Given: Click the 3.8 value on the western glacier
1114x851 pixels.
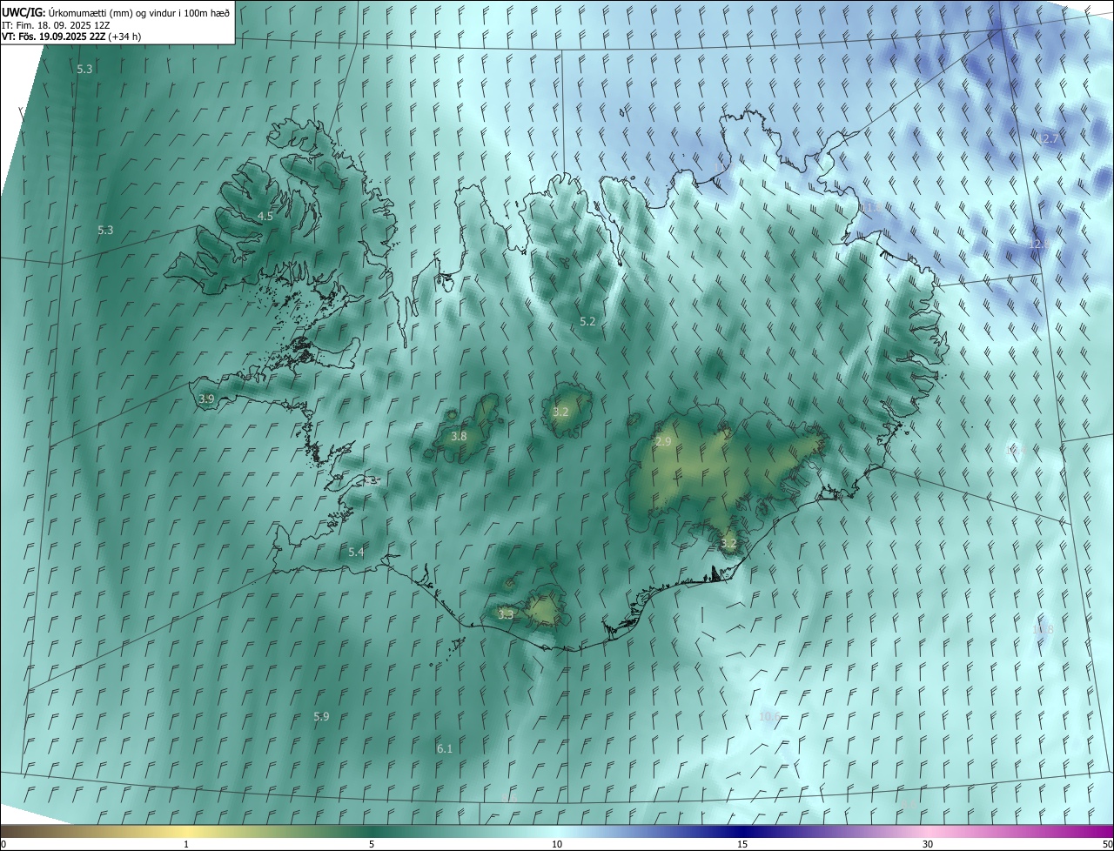Looking at the screenshot, I should click(x=459, y=436).
